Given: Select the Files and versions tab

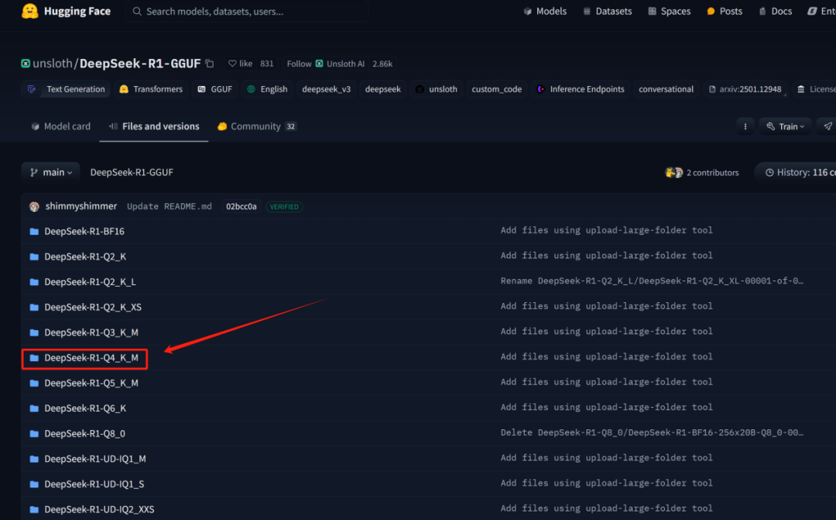Looking at the screenshot, I should (154, 126).
